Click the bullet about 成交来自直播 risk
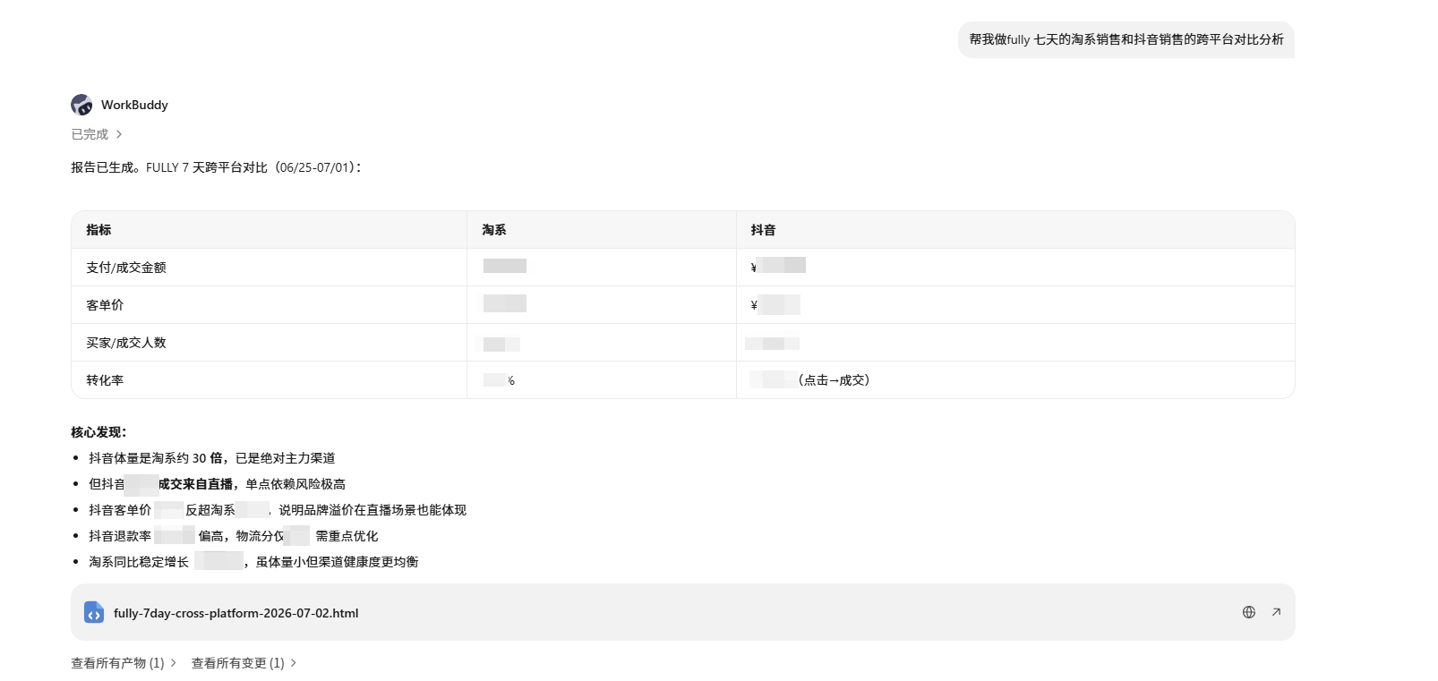The width and height of the screenshot is (1438, 681). [217, 484]
